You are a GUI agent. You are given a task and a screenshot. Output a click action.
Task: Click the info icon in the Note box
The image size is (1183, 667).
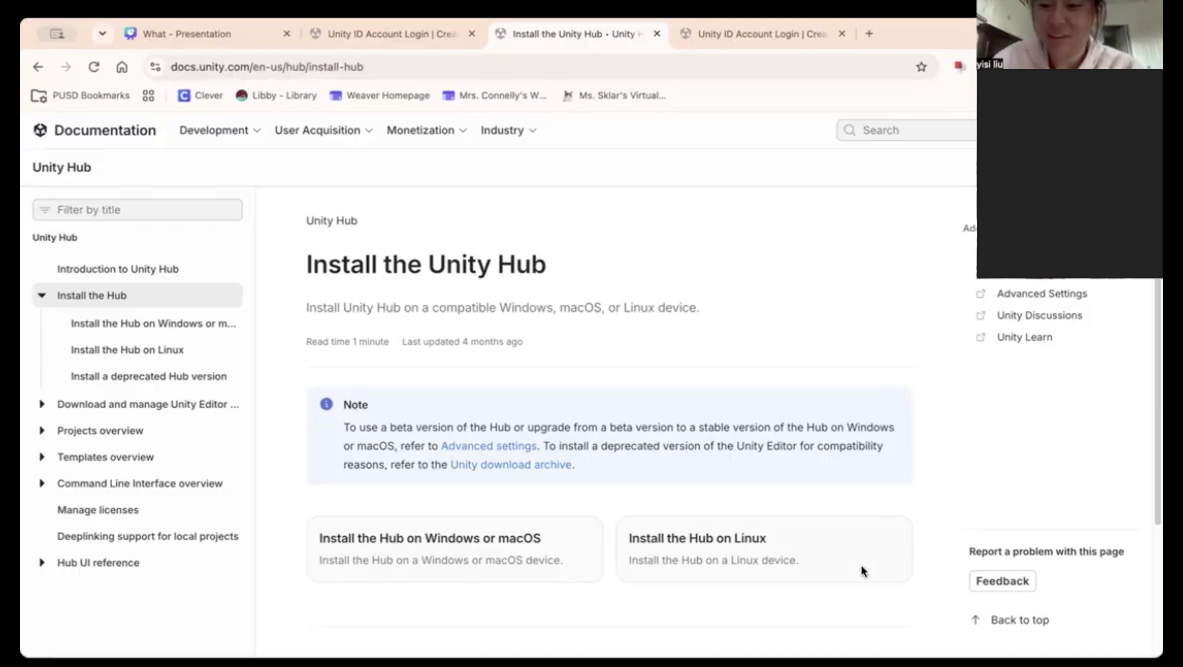tap(326, 404)
